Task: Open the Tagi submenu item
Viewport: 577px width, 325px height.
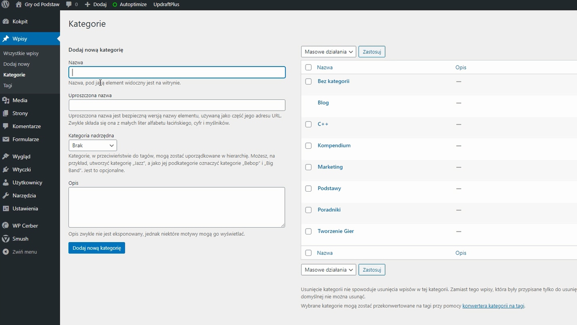Action: click(x=8, y=86)
